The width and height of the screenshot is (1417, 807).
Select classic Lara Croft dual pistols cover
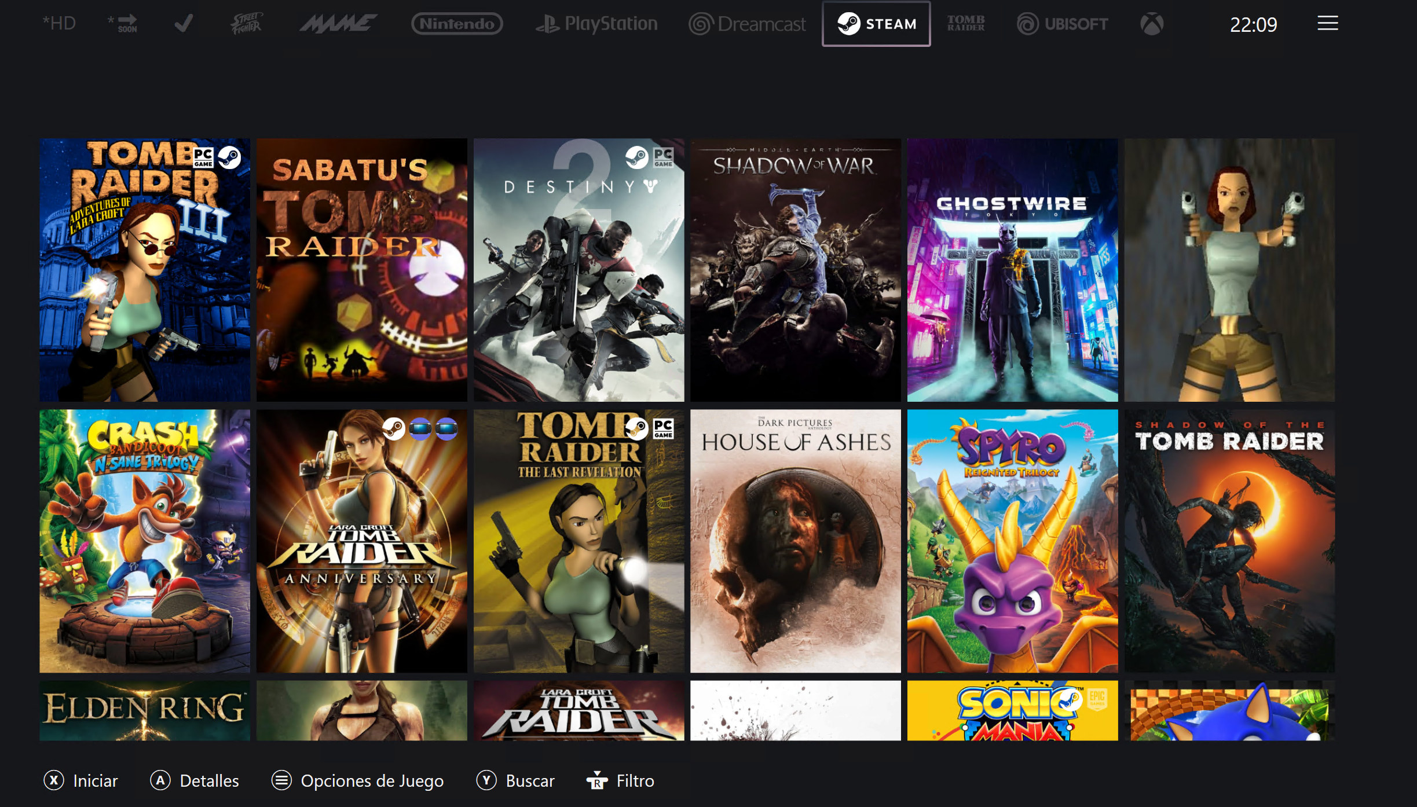point(1229,270)
